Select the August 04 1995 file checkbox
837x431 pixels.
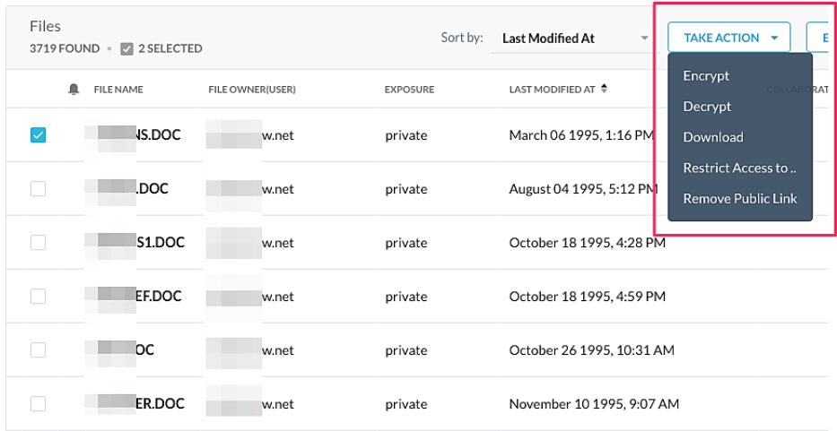(x=38, y=189)
